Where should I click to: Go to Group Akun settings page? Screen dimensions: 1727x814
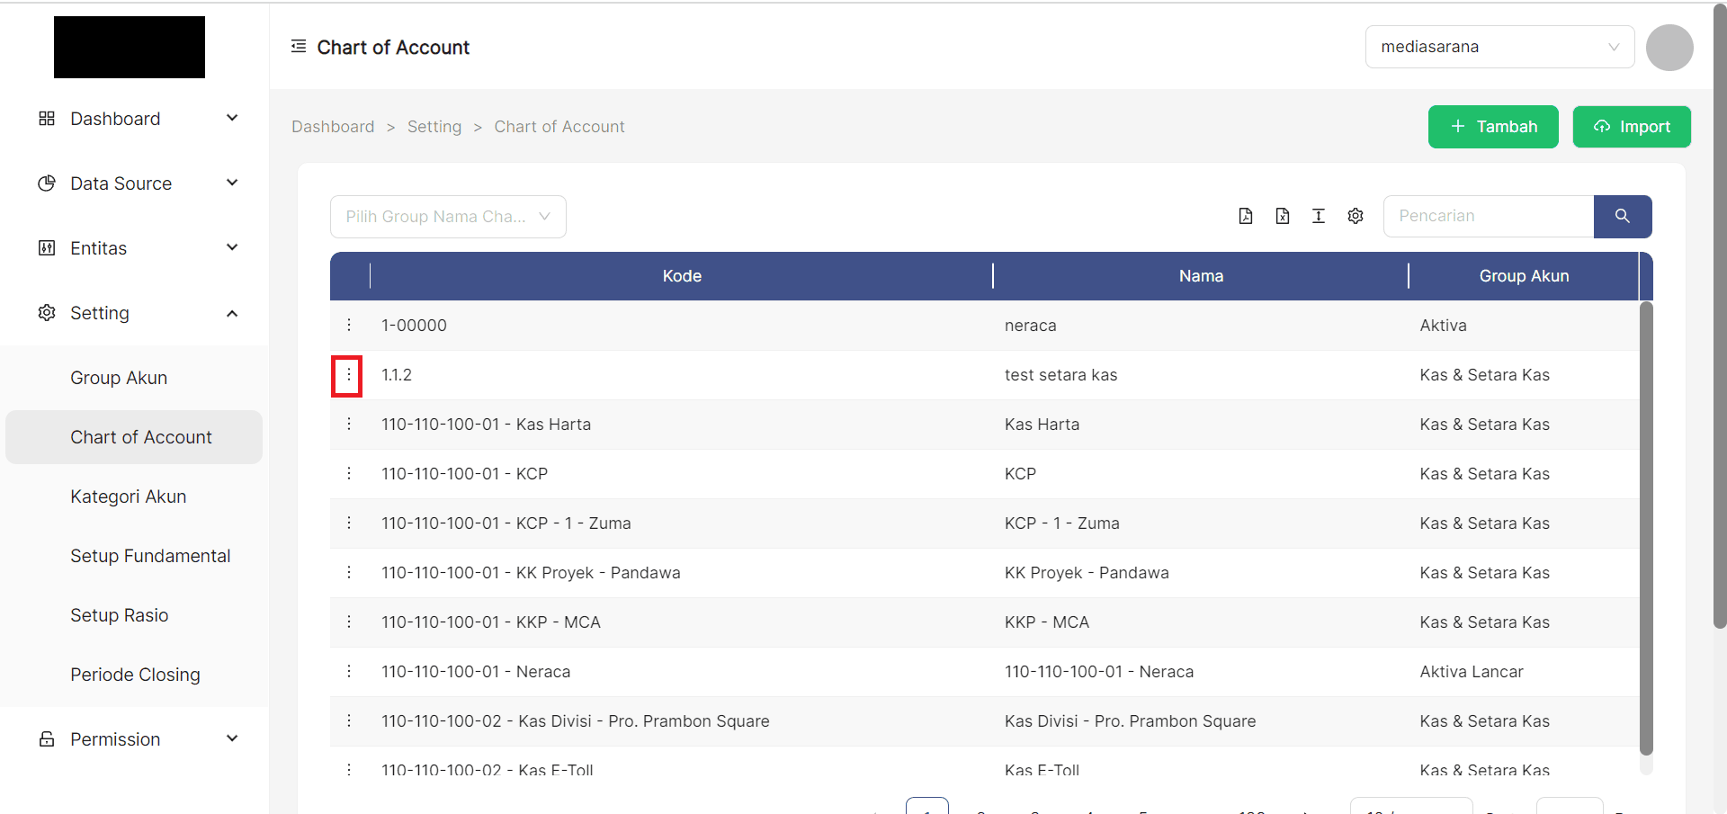119,378
